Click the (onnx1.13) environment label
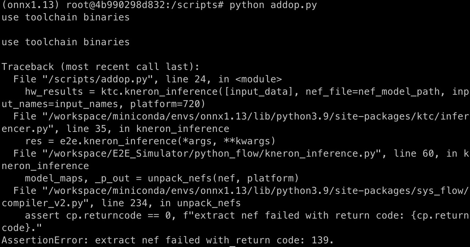Viewport: 470px width, 247px height. [31, 5]
